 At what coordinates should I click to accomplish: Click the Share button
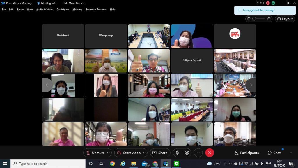(x=160, y=153)
